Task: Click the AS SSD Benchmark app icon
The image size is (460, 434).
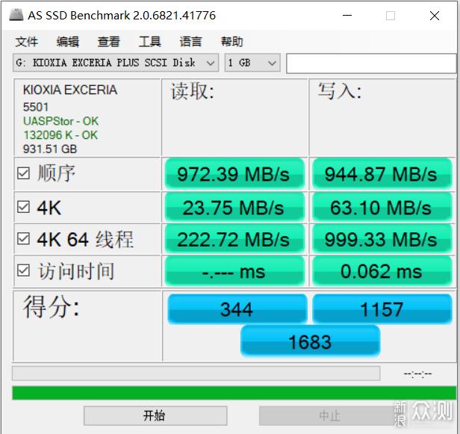Action: click(16, 15)
